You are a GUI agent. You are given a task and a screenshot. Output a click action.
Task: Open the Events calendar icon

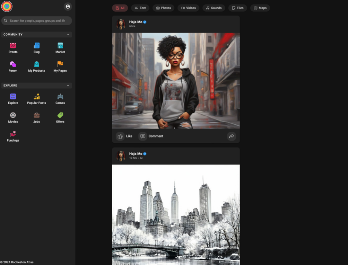13,46
